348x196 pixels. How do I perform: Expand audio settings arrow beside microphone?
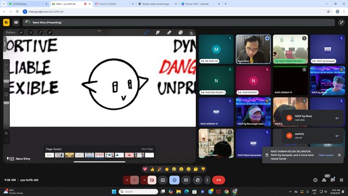pyautogui.click(x=127, y=180)
